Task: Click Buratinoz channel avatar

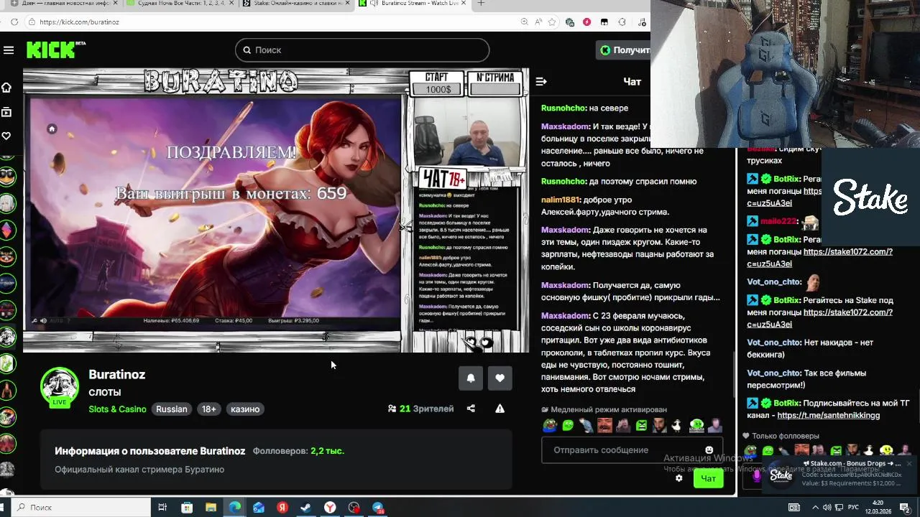Action: coord(59,386)
